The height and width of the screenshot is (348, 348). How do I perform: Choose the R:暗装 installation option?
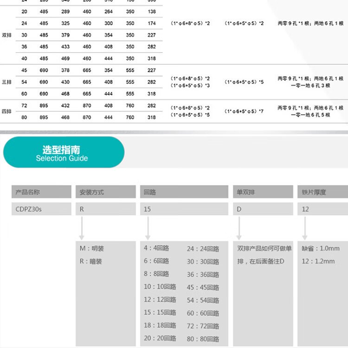click(90, 261)
